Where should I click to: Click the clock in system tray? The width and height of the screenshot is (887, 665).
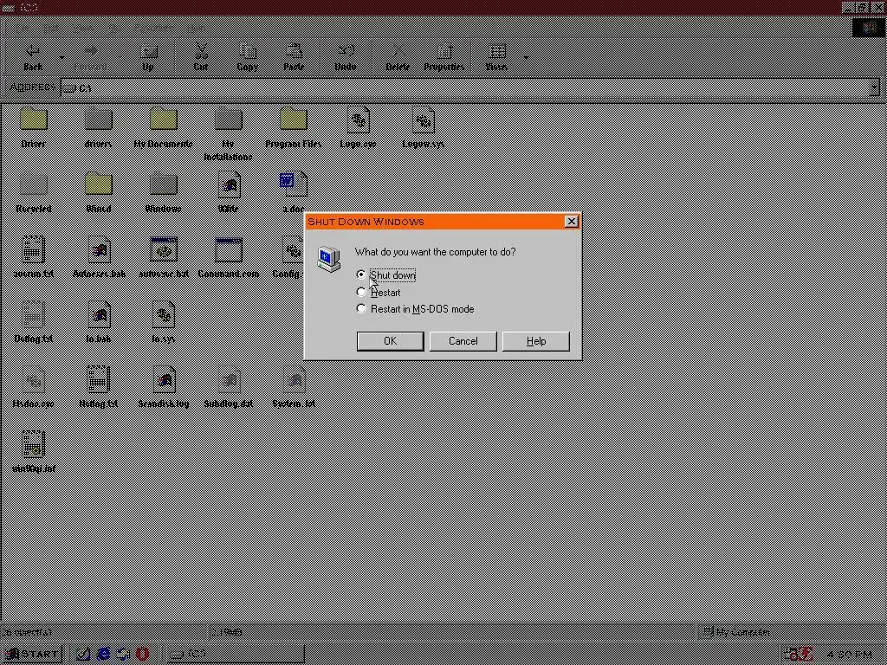click(x=849, y=655)
